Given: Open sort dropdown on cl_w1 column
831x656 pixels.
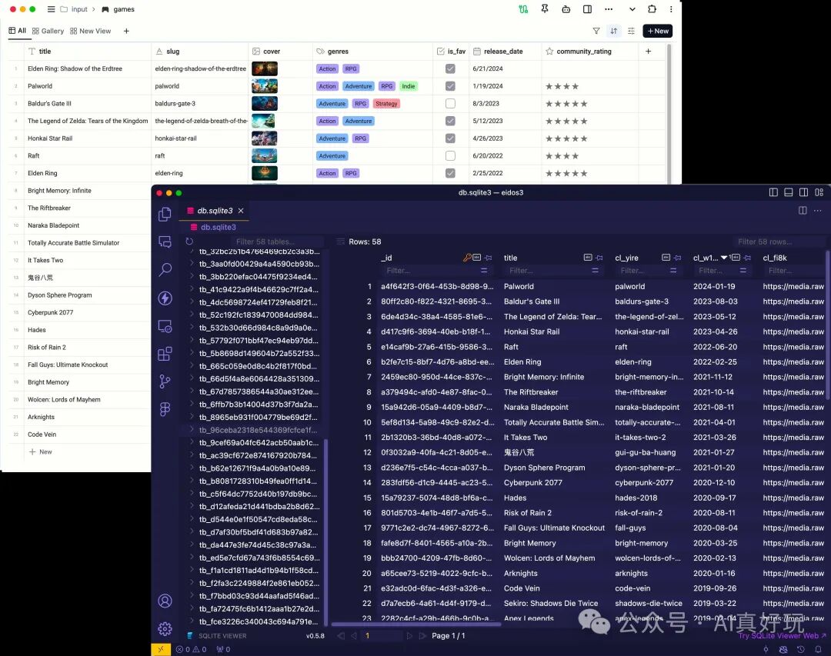Looking at the screenshot, I should click(x=724, y=258).
